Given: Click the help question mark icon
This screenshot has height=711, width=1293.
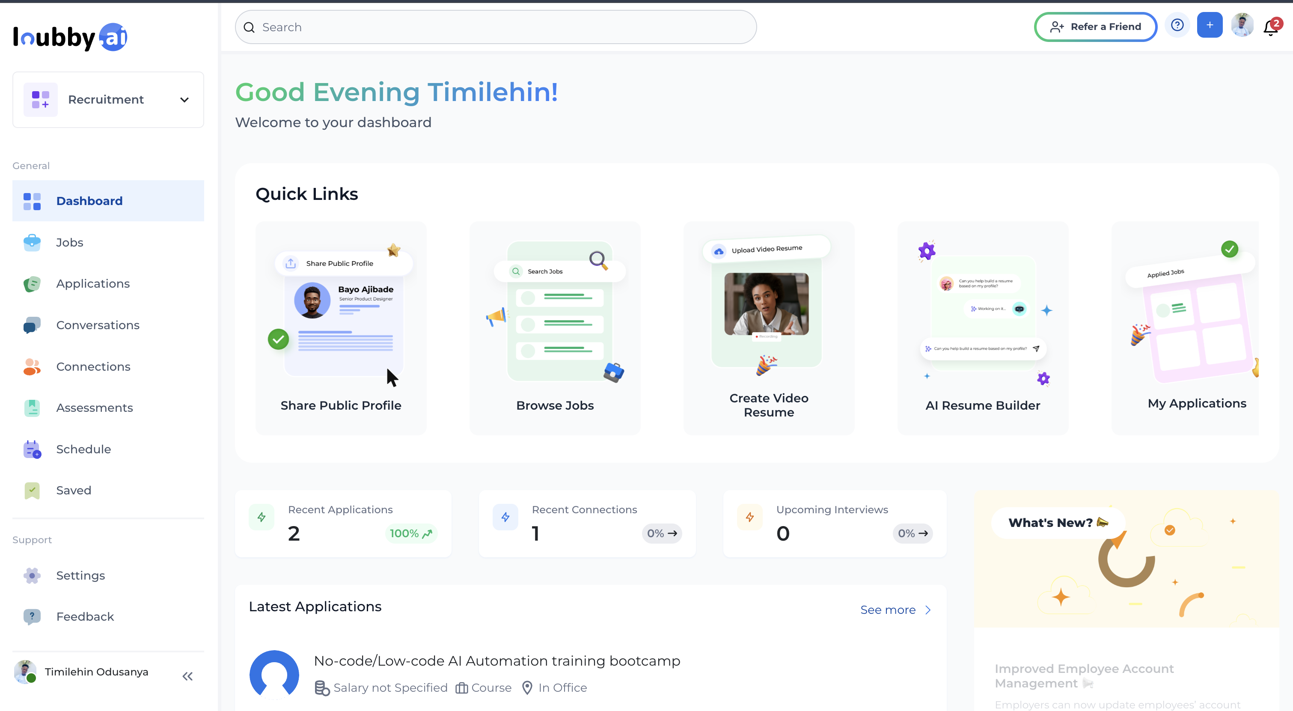Looking at the screenshot, I should point(1177,25).
